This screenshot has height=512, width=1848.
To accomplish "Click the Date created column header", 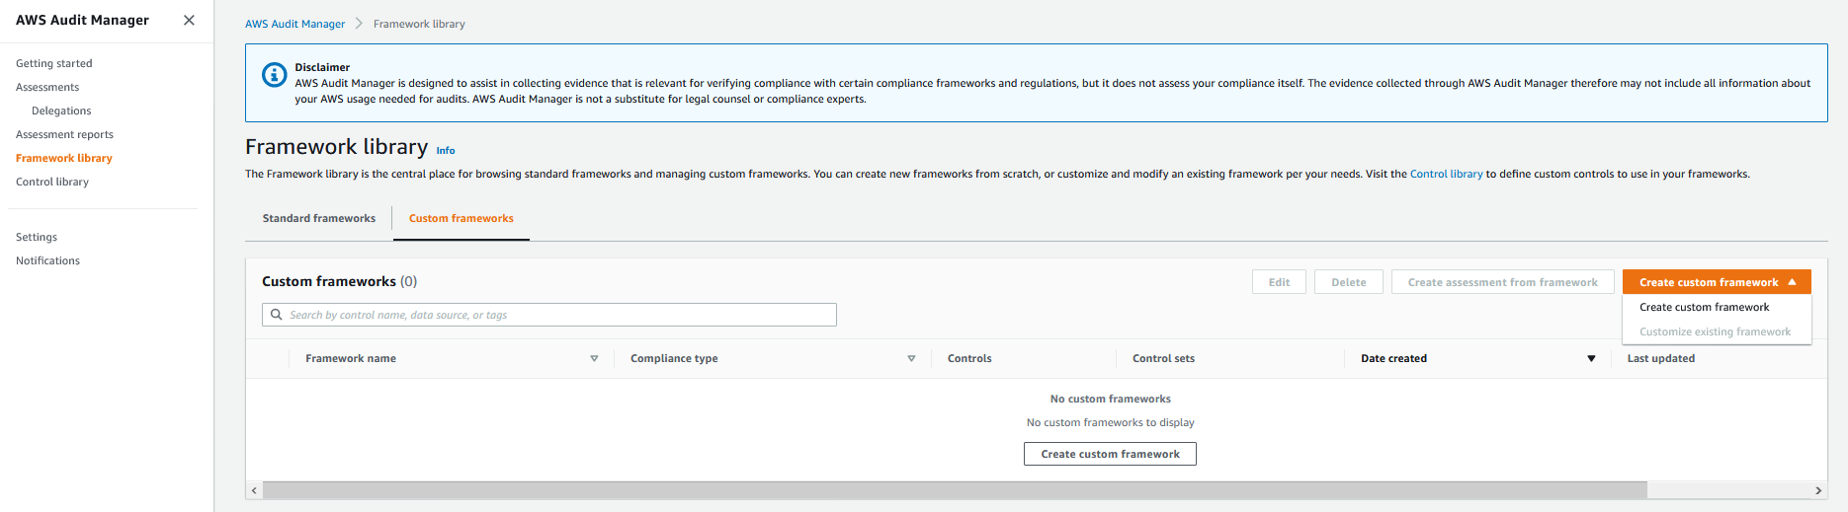I will click(x=1393, y=358).
